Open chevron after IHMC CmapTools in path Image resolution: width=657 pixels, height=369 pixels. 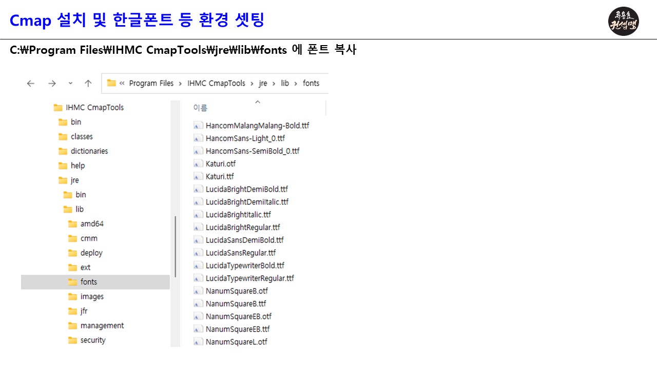click(252, 84)
